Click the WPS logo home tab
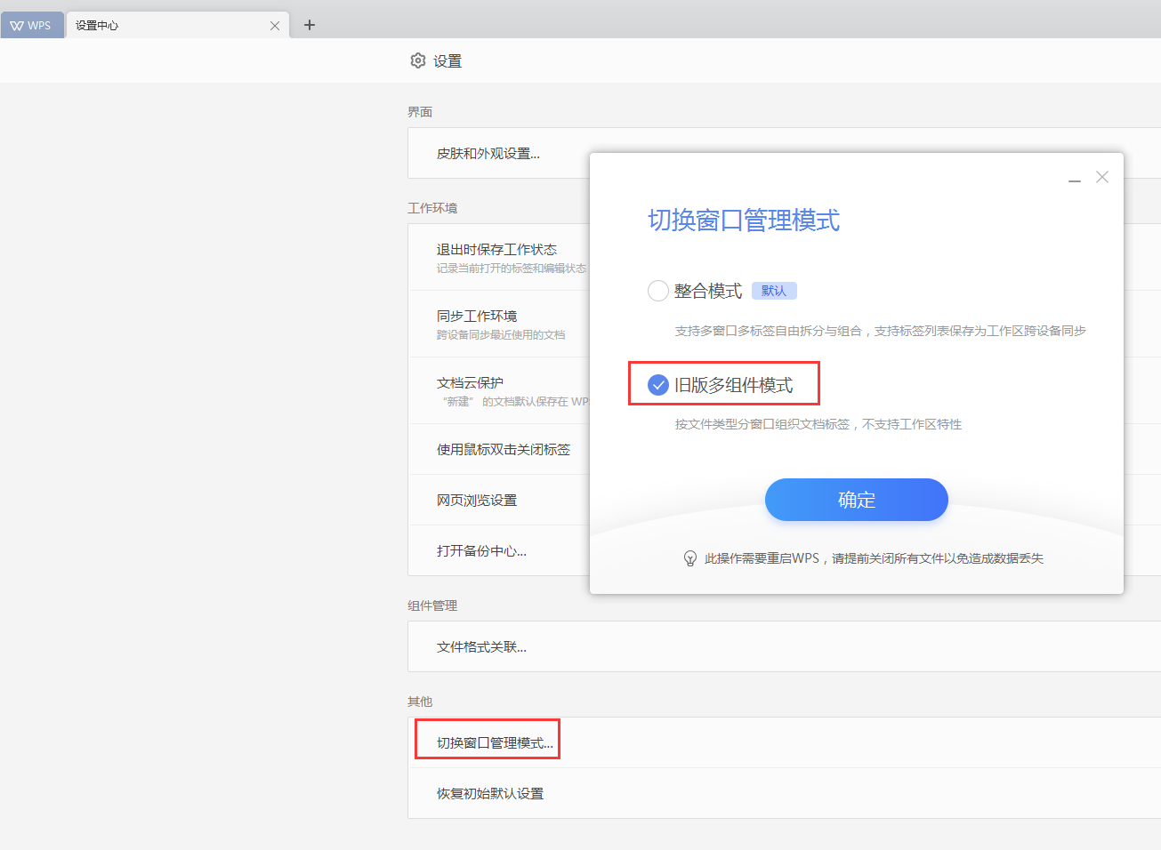This screenshot has height=850, width=1161. pos(31,25)
